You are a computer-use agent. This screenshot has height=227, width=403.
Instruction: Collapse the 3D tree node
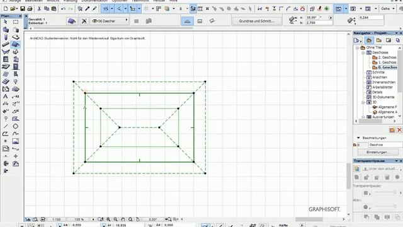pyautogui.click(x=363, y=102)
